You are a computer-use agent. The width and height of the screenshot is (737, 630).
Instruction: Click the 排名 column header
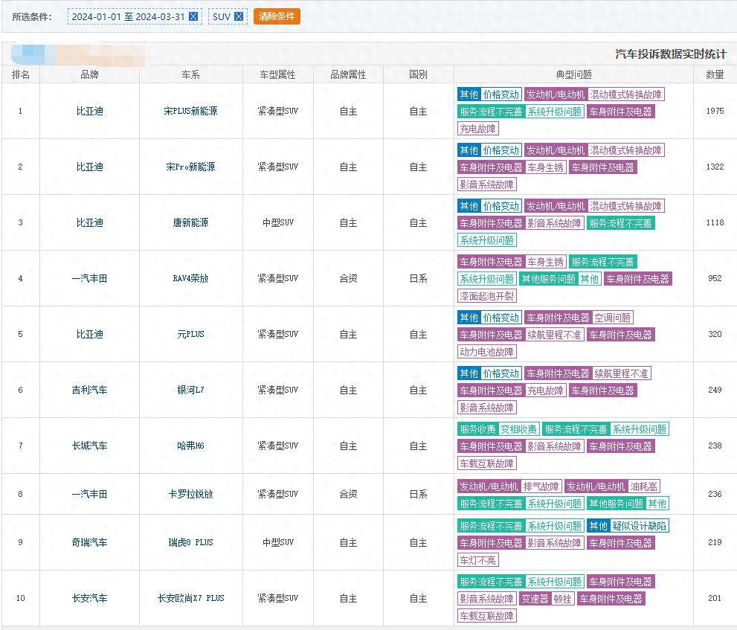(x=21, y=74)
